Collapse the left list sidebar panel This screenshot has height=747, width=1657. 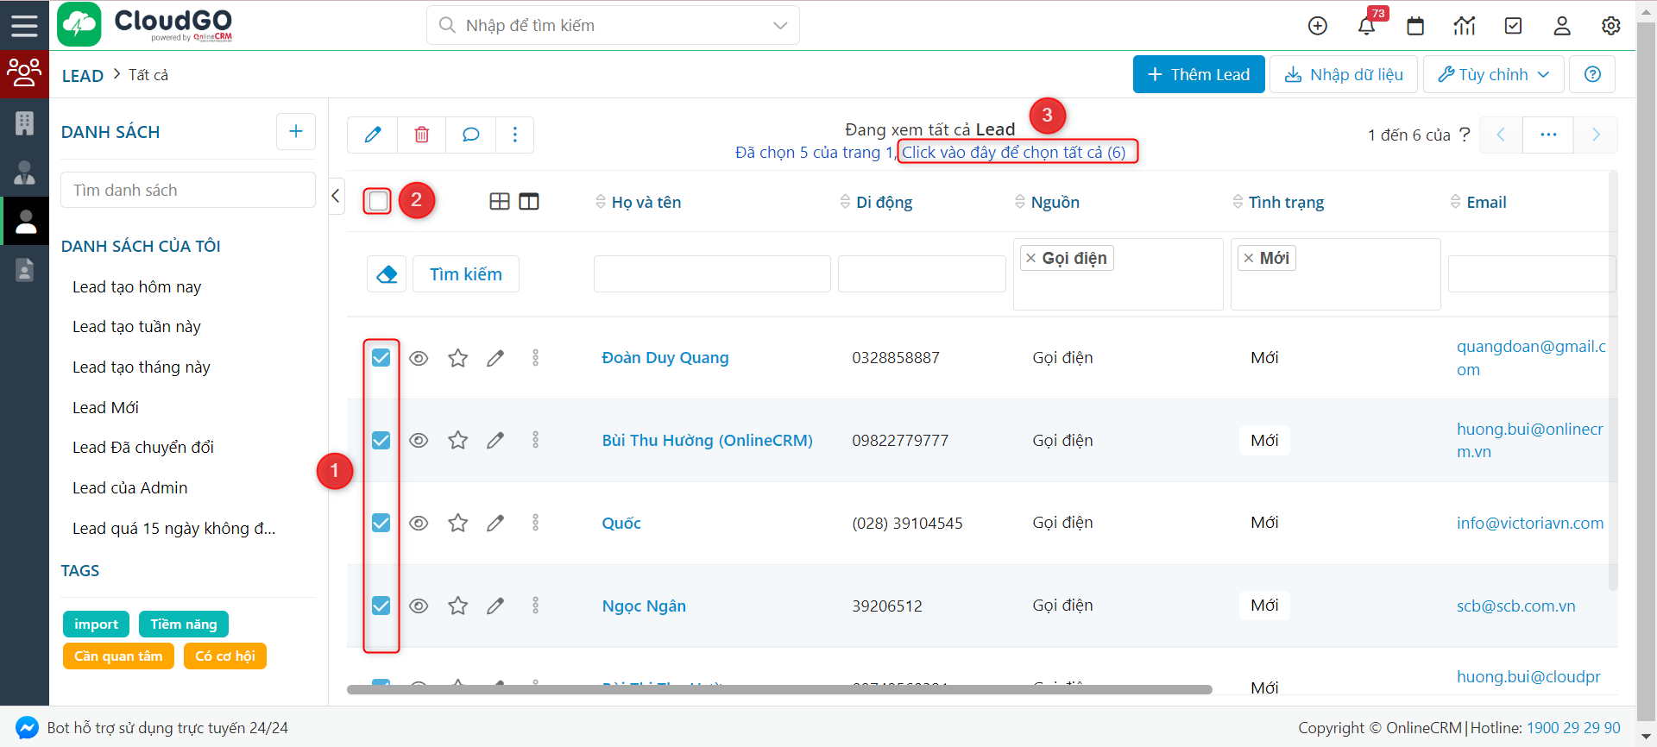click(x=337, y=196)
